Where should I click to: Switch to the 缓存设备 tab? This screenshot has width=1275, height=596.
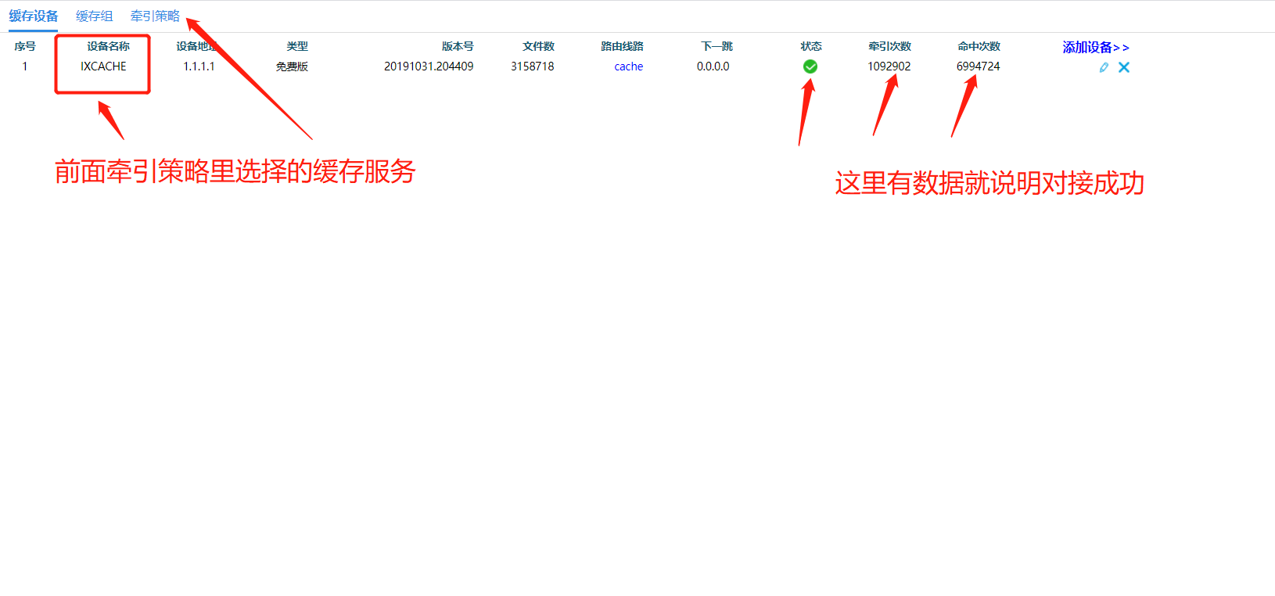[x=34, y=16]
